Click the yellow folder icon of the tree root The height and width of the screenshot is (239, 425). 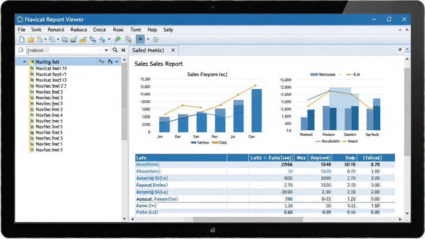pyautogui.click(x=32, y=62)
